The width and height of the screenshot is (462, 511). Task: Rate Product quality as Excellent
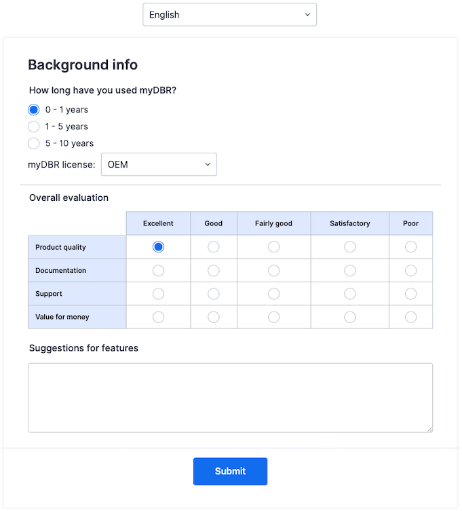[158, 247]
